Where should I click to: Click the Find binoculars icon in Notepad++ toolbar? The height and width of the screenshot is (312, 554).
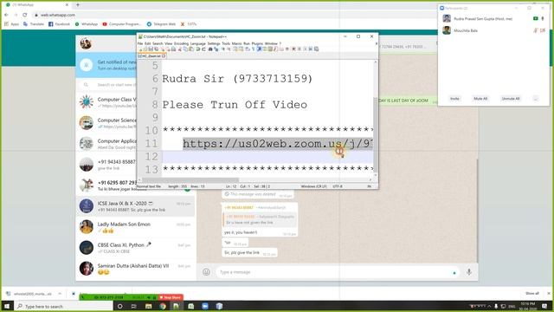210,49
